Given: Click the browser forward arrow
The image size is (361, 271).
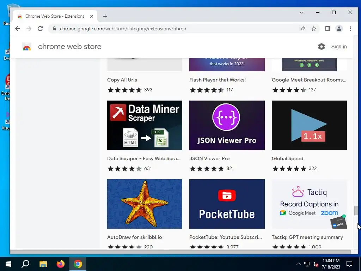Looking at the screenshot, I should tap(29, 29).
